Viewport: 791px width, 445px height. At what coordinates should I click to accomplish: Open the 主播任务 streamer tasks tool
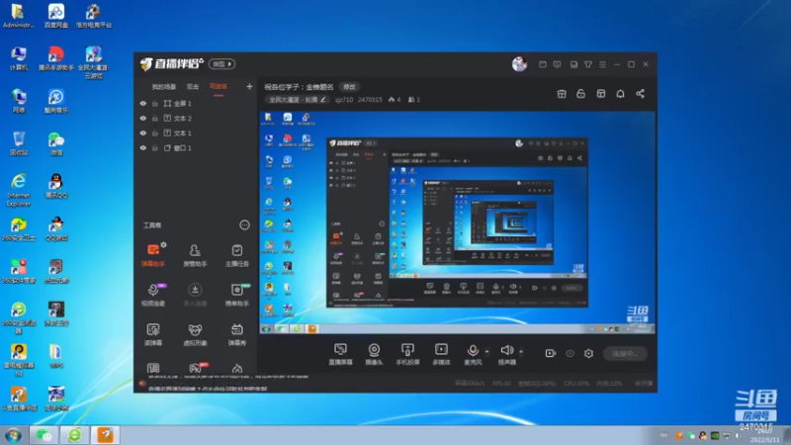(x=236, y=255)
